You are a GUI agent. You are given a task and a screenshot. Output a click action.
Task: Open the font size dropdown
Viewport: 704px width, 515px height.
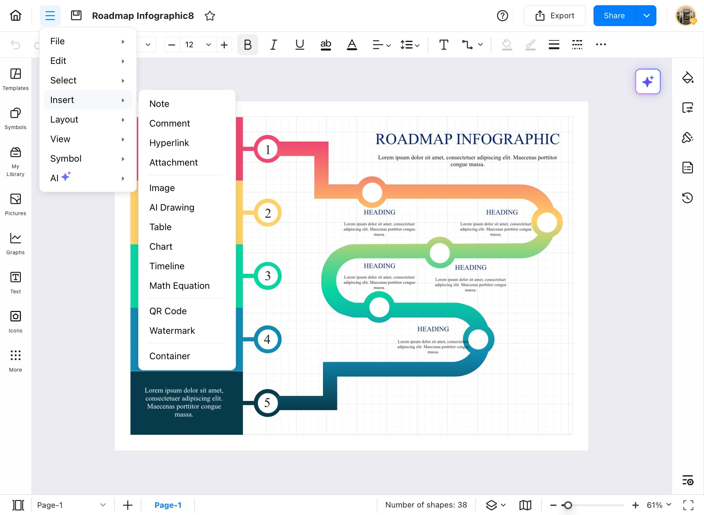pos(209,45)
